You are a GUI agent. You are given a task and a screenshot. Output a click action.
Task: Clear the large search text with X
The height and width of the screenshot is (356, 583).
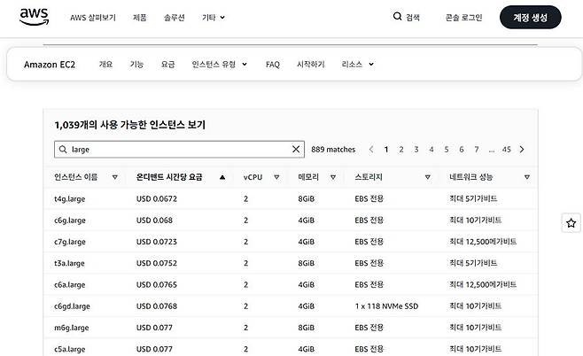pyautogui.click(x=296, y=150)
